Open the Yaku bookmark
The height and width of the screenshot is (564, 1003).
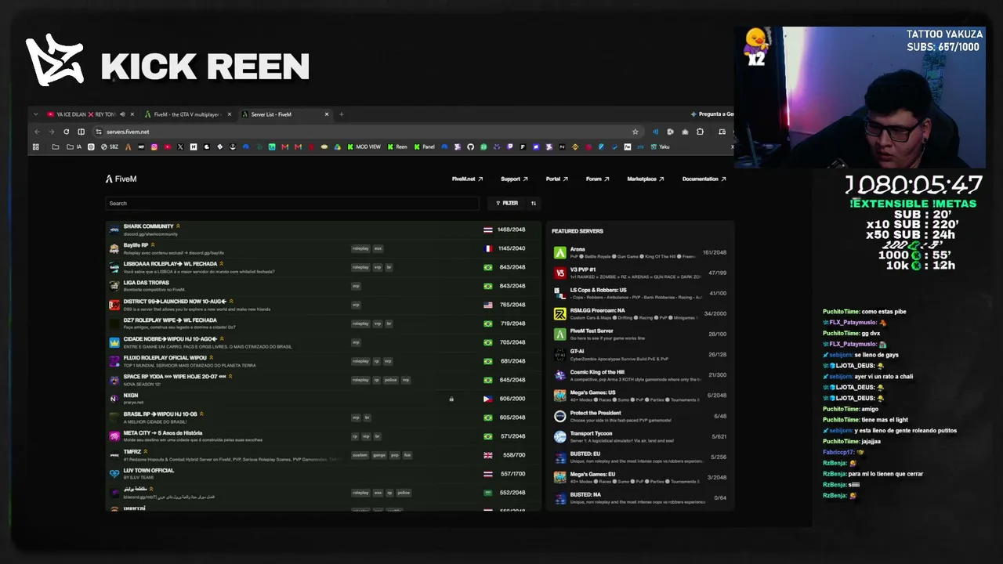[x=660, y=146]
